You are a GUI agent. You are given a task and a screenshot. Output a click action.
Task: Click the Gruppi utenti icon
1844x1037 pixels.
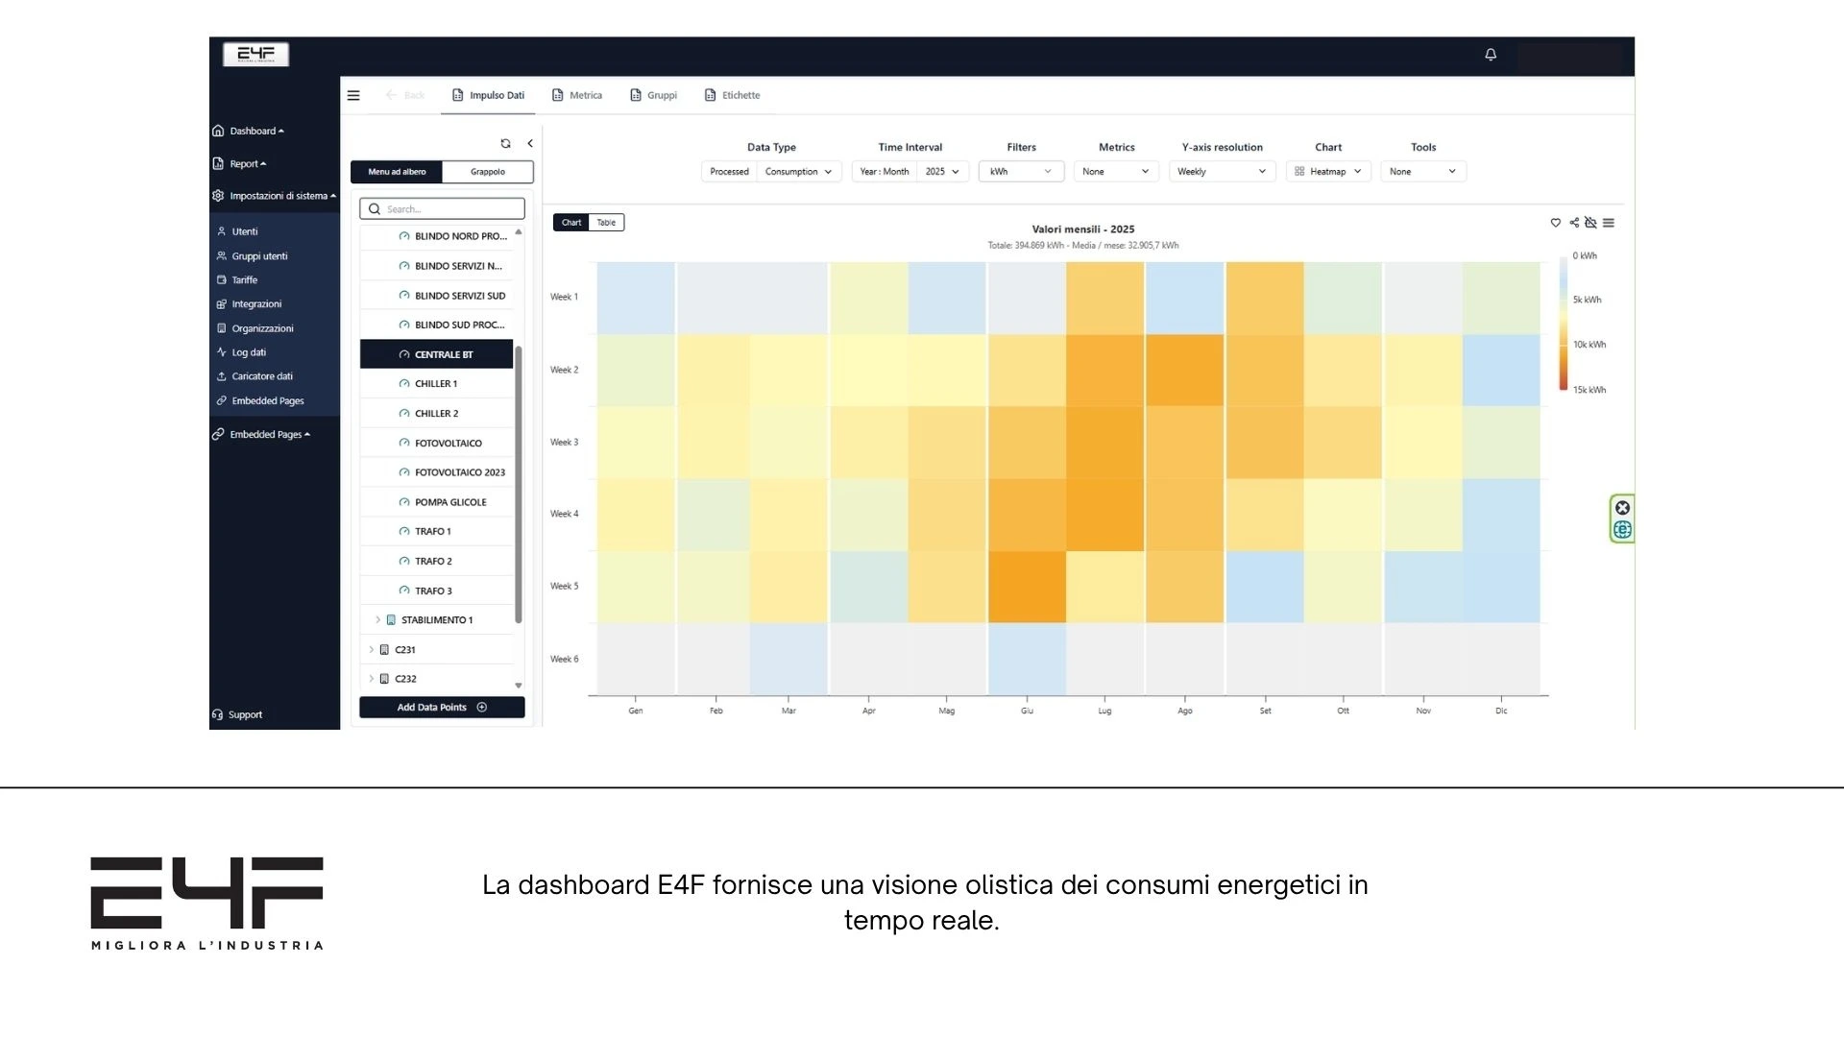click(x=222, y=256)
